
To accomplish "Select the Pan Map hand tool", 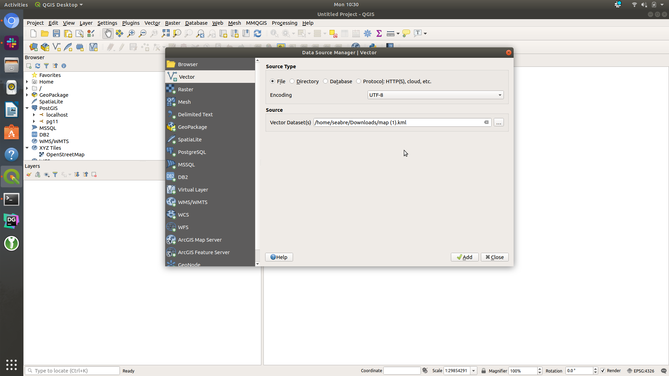I will 108,33.
